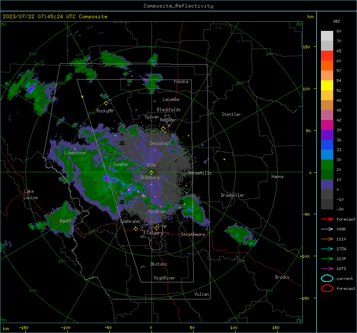The image size is (357, 333).
Task: Click the 2023/07/22 07:45:24 UTC timestamp
Action: (55, 17)
